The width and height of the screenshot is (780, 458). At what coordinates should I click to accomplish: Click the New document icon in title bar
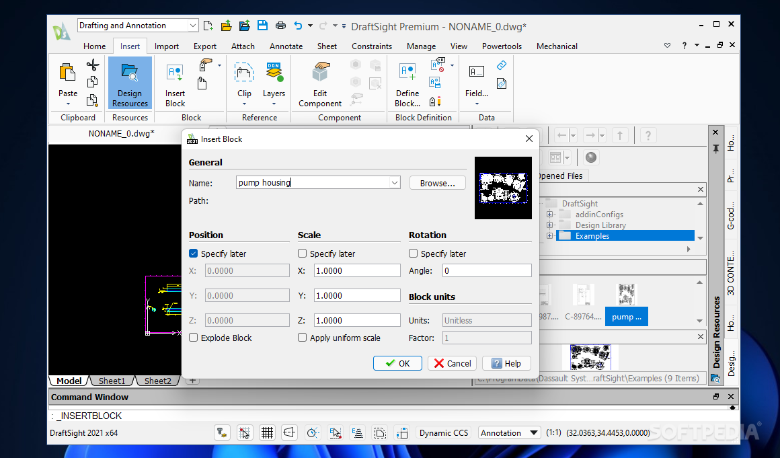208,26
